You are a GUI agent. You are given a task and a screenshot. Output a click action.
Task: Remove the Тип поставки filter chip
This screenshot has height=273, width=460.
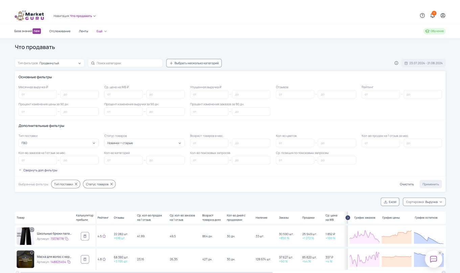coord(76,184)
